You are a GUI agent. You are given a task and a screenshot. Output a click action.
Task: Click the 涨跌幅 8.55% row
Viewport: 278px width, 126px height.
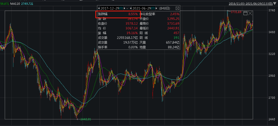click(118, 14)
